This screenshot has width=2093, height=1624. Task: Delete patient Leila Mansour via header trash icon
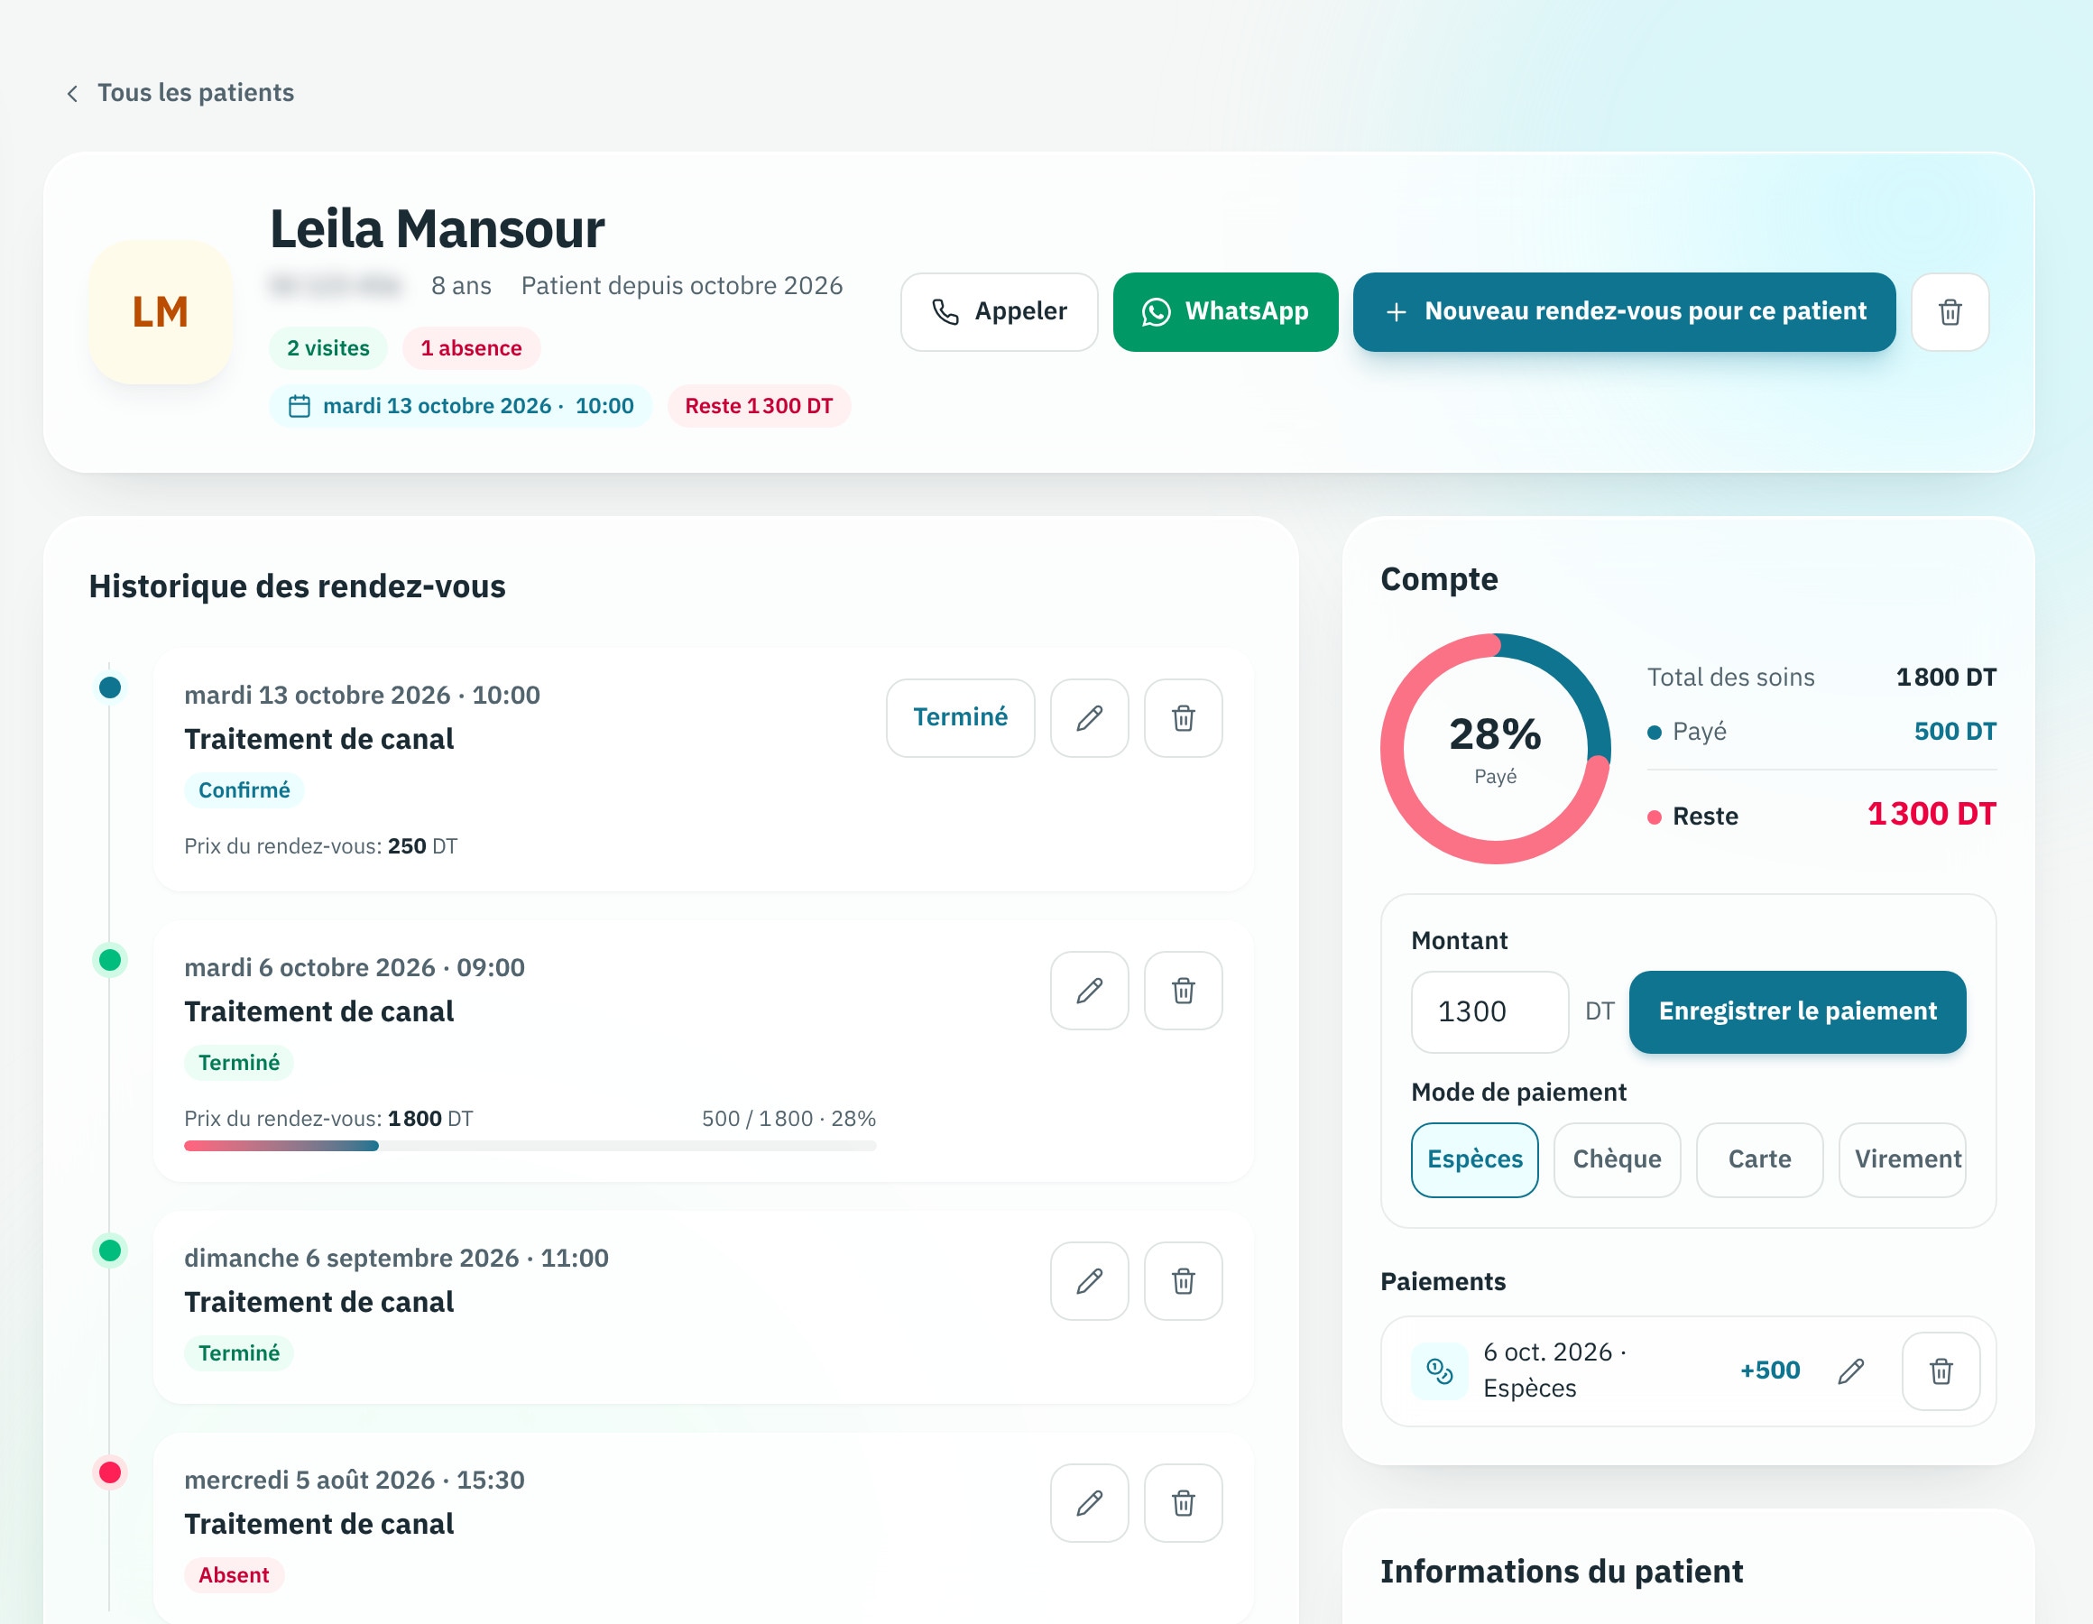(1950, 311)
